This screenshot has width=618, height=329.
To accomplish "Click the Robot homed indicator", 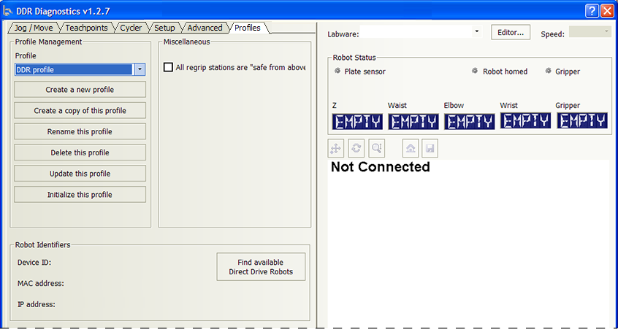I will point(475,71).
